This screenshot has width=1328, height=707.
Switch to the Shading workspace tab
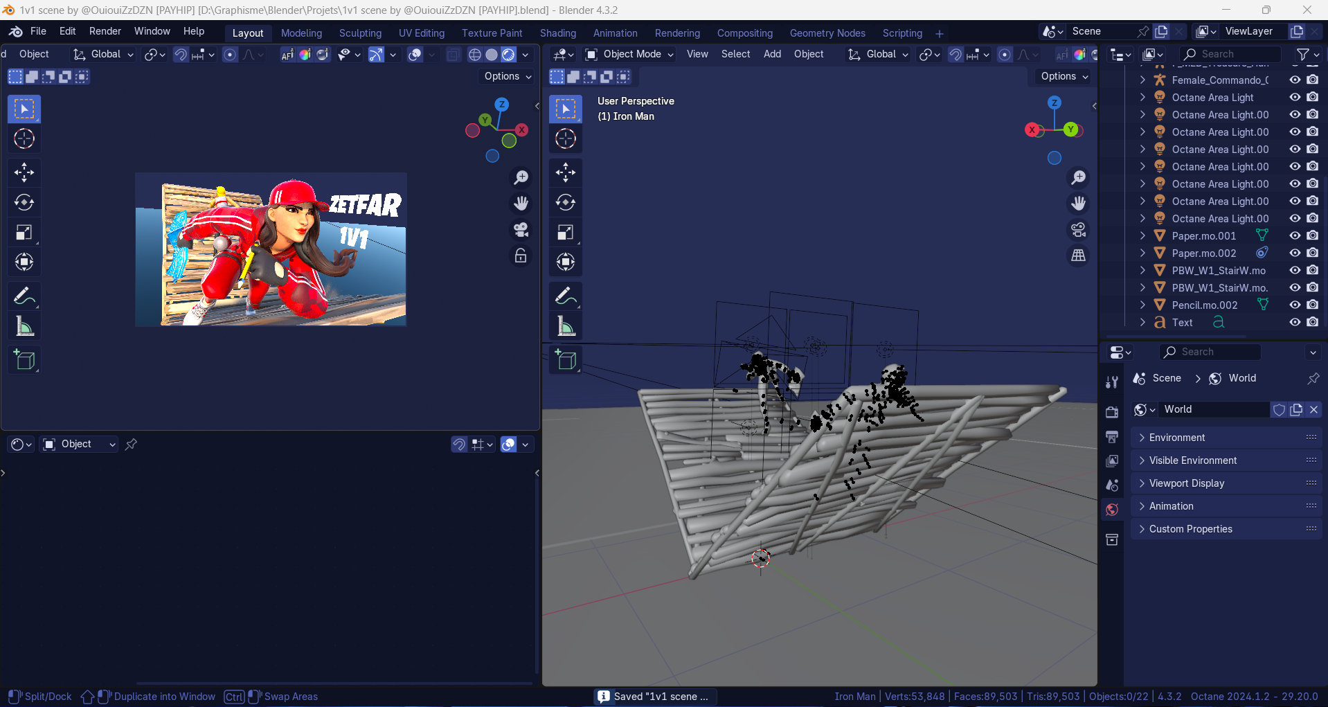(557, 33)
